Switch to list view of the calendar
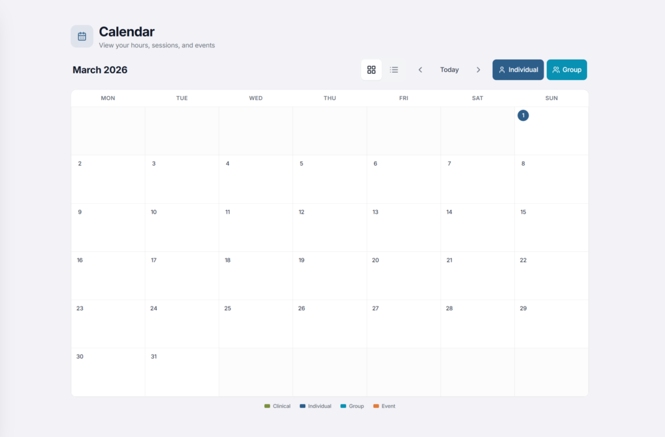Image resolution: width=665 pixels, height=437 pixels. coord(394,69)
